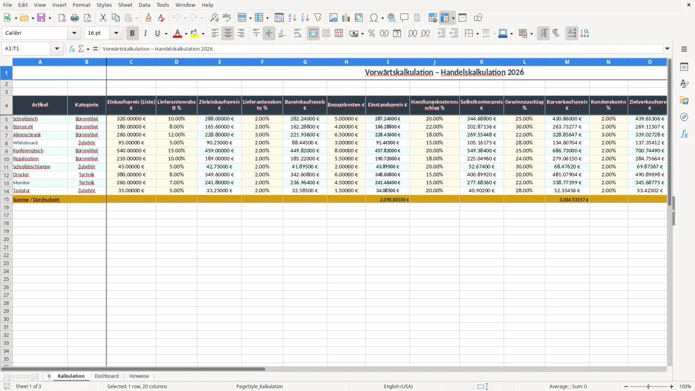
Task: Open the Sheet menu
Action: coord(125,5)
